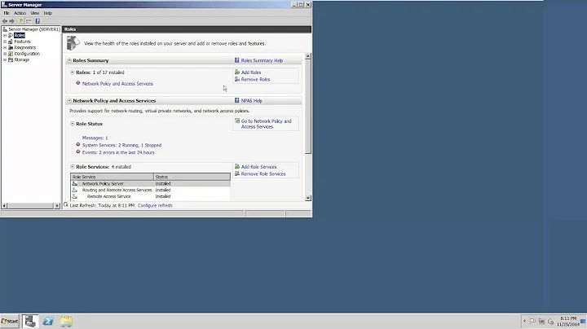Click the Back arrow in the toolbar
587x329 pixels.
tap(5, 21)
